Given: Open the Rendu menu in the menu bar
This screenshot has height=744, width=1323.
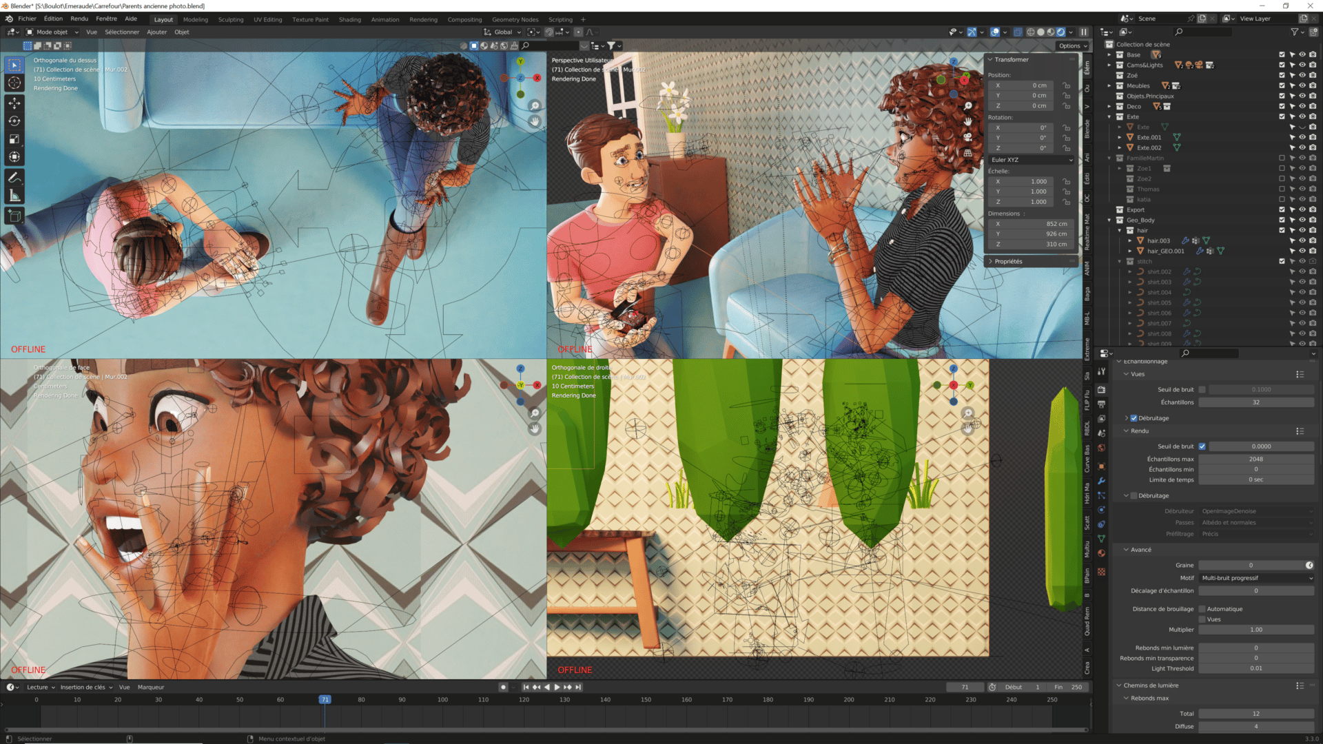Looking at the screenshot, I should [x=79, y=19].
